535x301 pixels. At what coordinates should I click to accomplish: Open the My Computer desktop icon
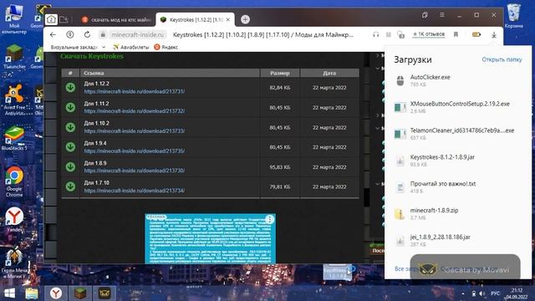pyautogui.click(x=14, y=19)
